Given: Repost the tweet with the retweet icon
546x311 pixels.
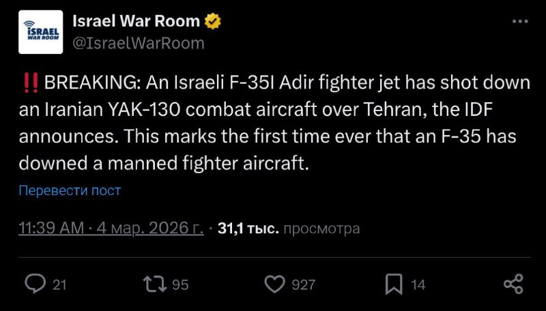Looking at the screenshot, I should (156, 284).
